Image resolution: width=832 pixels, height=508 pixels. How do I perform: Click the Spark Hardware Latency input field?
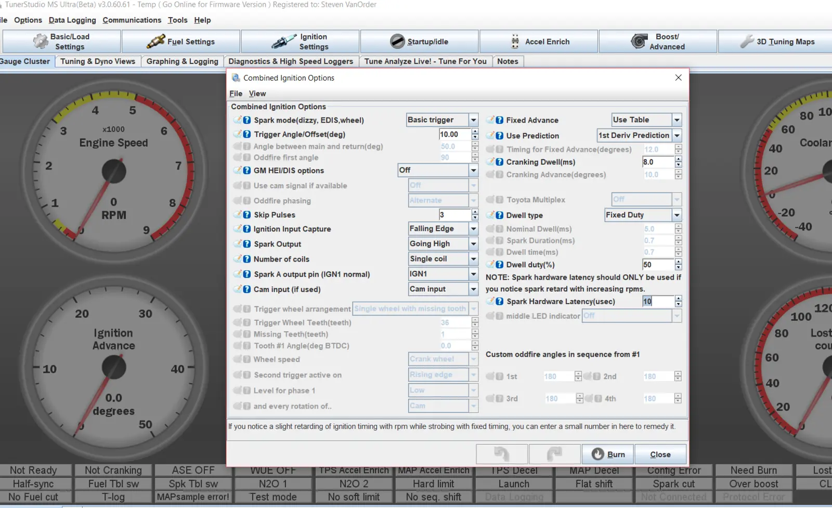[x=658, y=302]
